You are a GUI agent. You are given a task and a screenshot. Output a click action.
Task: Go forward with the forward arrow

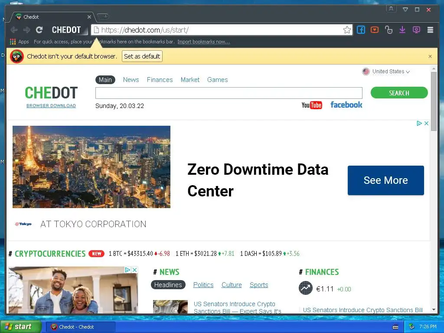[26, 30]
